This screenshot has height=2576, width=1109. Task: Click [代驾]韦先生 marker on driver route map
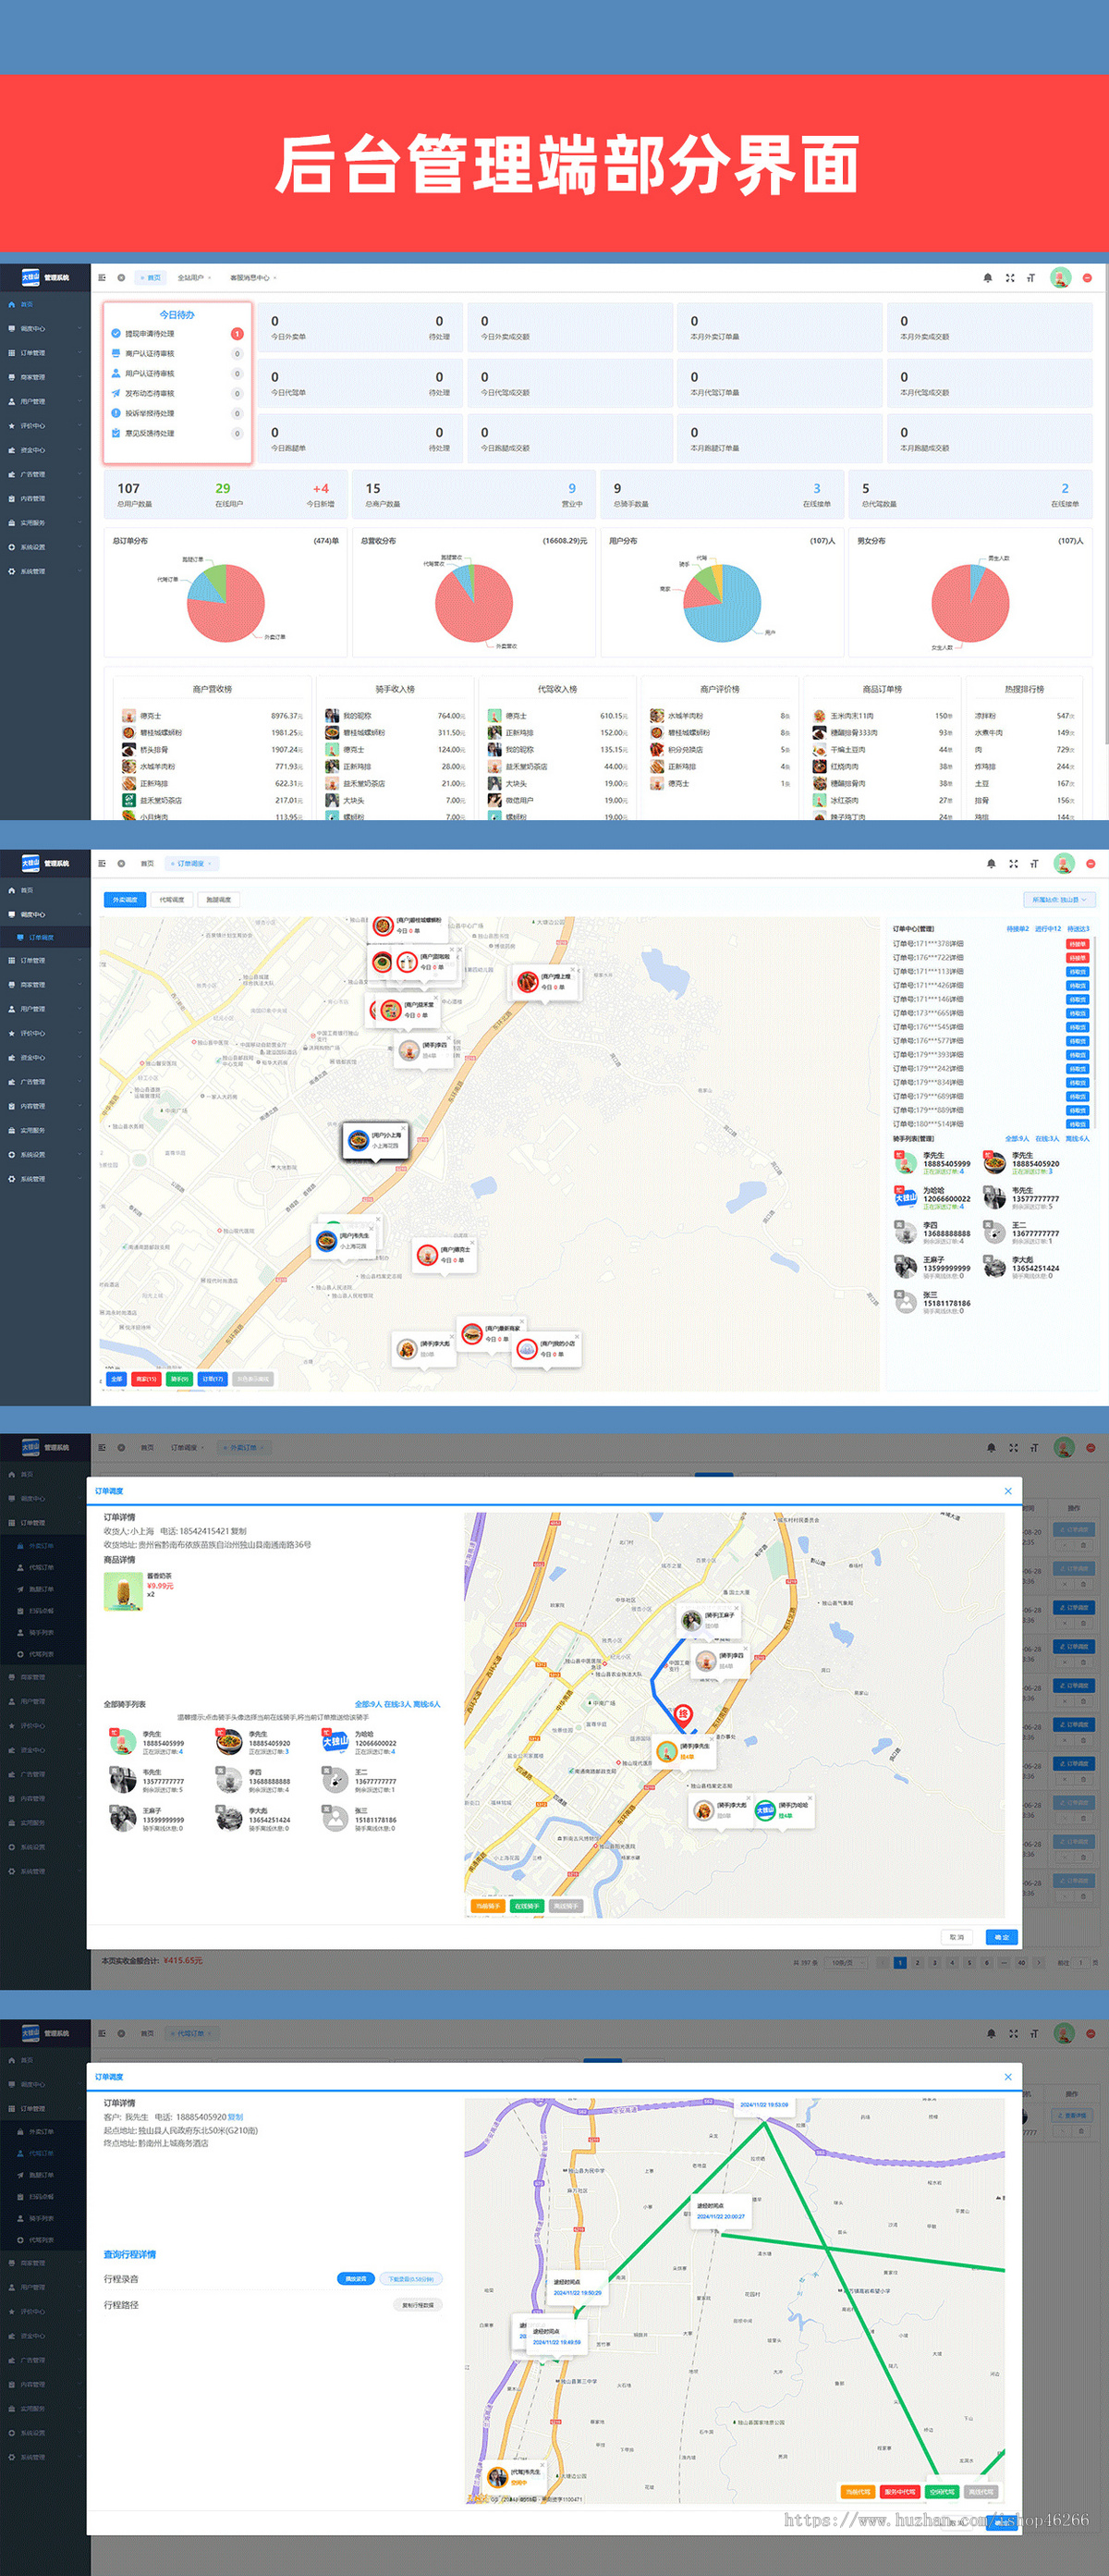pyautogui.click(x=516, y=2476)
